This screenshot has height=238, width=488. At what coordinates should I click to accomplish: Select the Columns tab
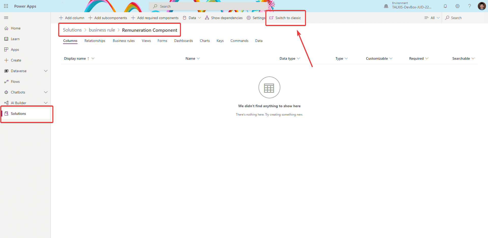(70, 41)
